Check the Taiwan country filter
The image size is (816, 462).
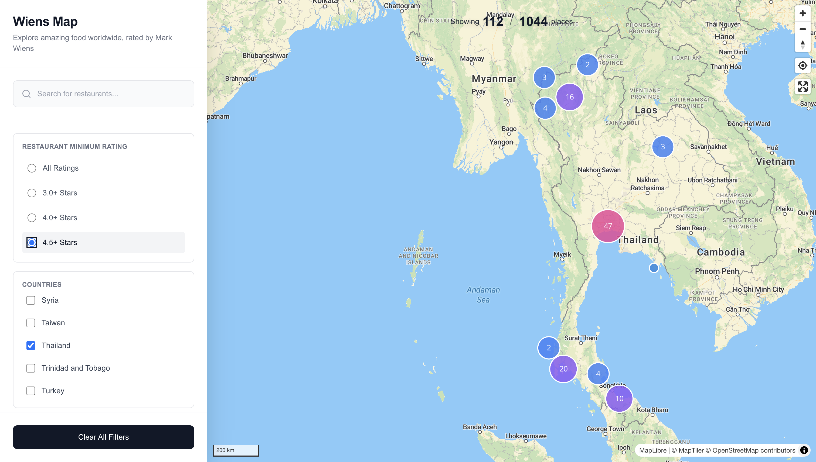click(x=30, y=323)
